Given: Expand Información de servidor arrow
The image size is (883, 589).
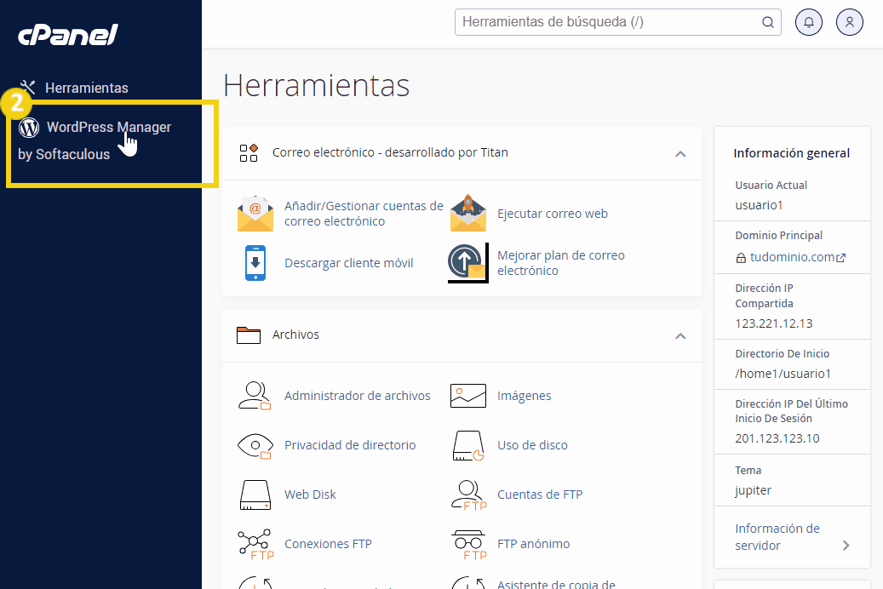Looking at the screenshot, I should 846,545.
